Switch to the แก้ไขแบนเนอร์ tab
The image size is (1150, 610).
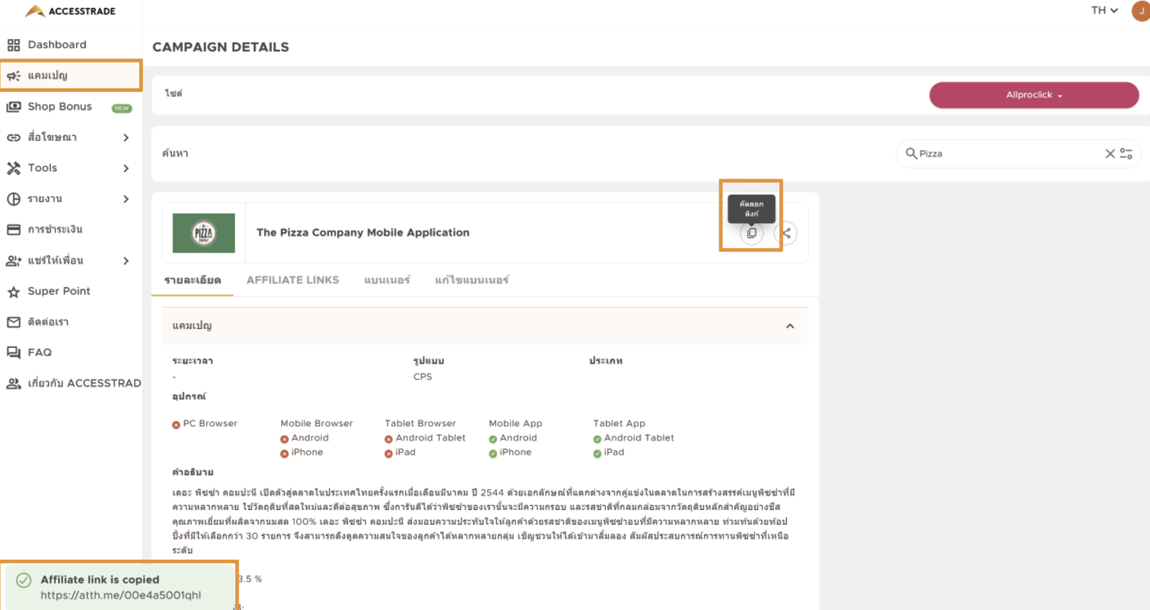472,280
